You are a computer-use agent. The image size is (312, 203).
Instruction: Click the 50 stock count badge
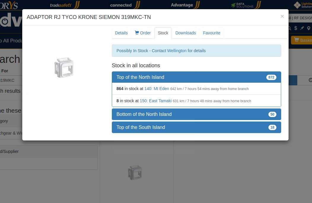tap(272, 114)
